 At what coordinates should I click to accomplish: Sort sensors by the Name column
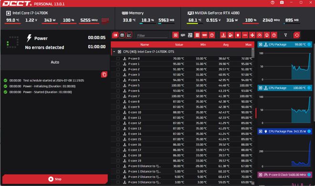(x=145, y=44)
